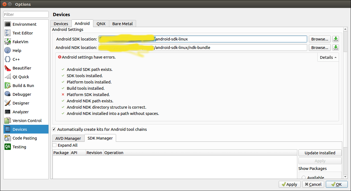The width and height of the screenshot is (351, 191).
Task: Click the Android NDK location field
Action: 203,48
